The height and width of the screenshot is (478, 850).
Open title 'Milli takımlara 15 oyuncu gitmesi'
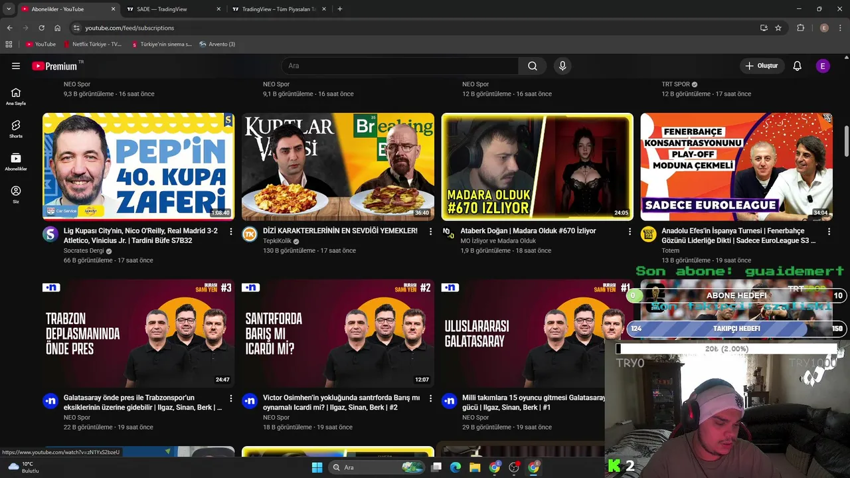534,402
